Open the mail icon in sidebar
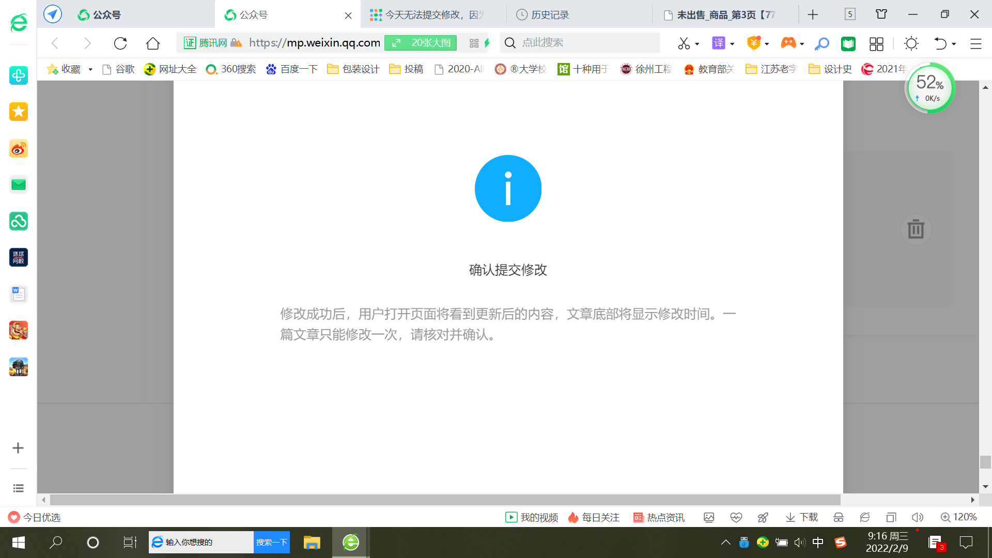This screenshot has width=992, height=558. tap(19, 184)
